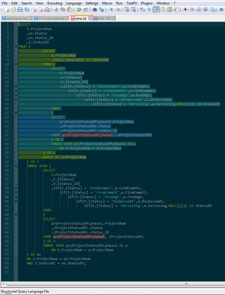Click the Redo arrow icon
This screenshot has height=295, width=225.
86,9
